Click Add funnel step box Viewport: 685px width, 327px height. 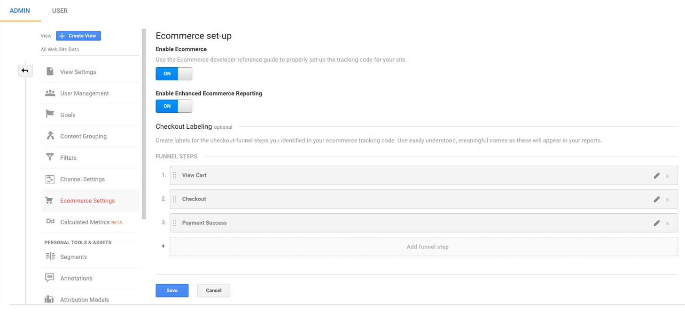pos(423,247)
